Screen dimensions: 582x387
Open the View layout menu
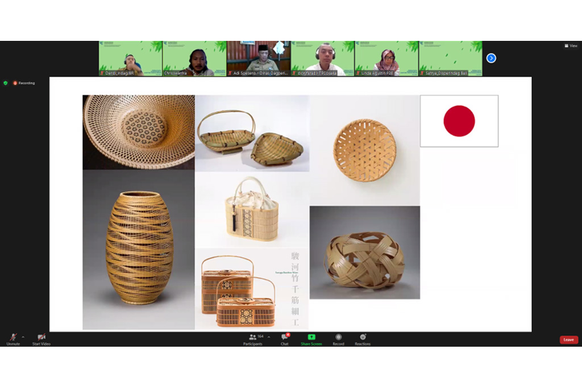click(x=571, y=46)
